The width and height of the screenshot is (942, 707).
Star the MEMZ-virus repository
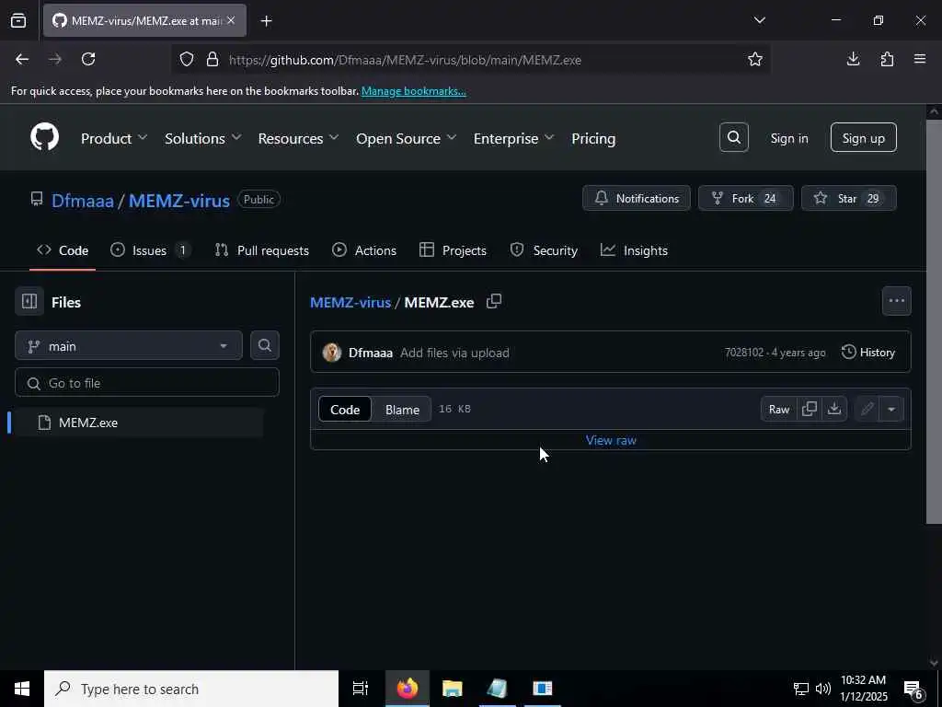pyautogui.click(x=848, y=198)
